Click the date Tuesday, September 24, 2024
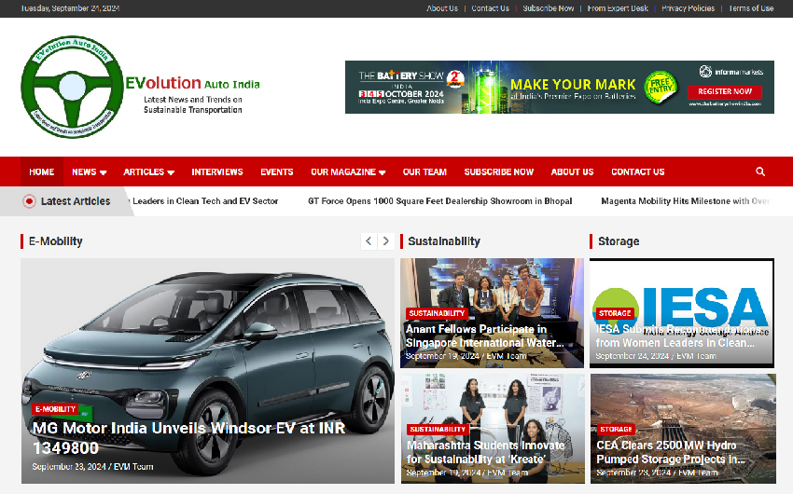Screen dimensions: 793x494 point(70,8)
